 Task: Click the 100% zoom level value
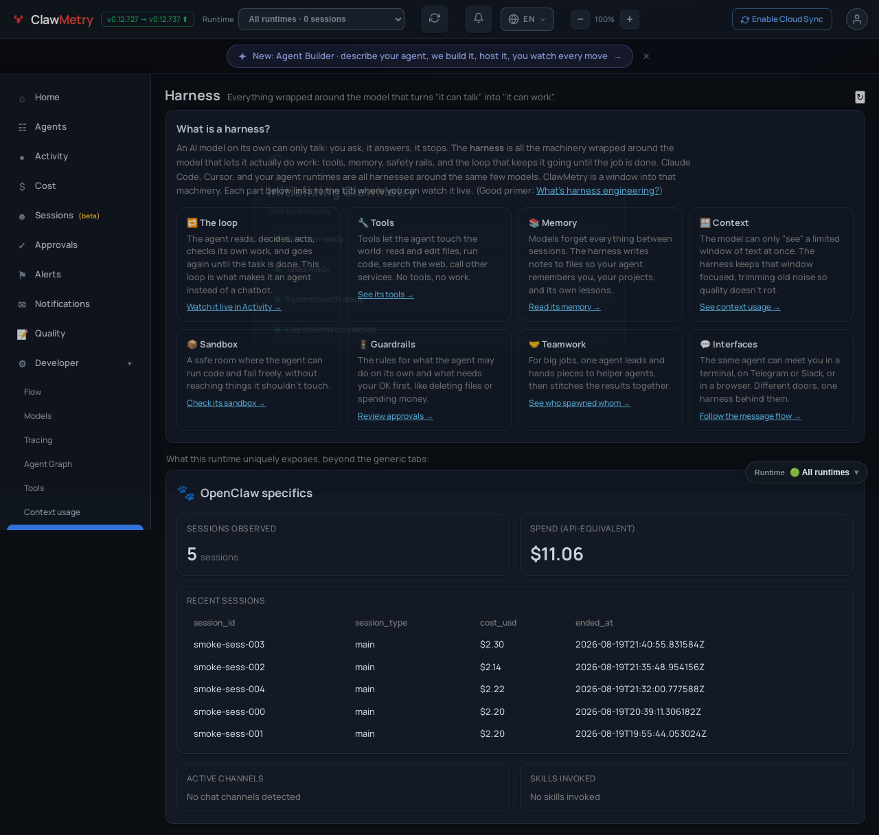(605, 19)
